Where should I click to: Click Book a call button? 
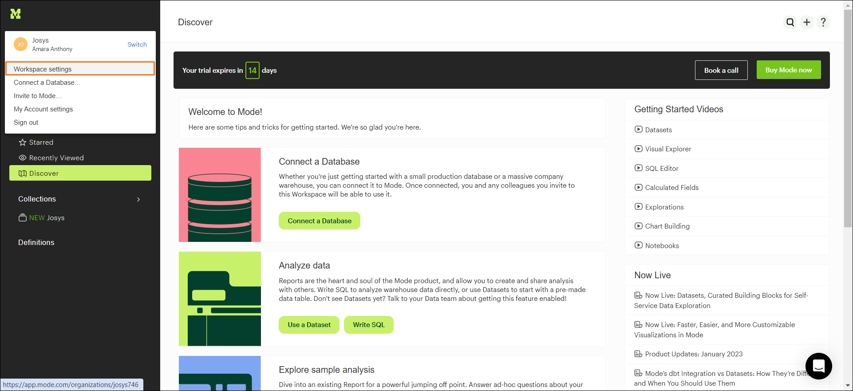721,70
